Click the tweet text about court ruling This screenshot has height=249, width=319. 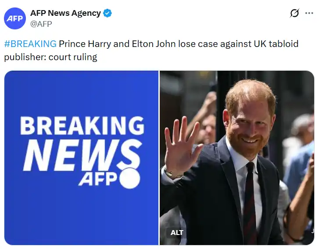click(151, 51)
